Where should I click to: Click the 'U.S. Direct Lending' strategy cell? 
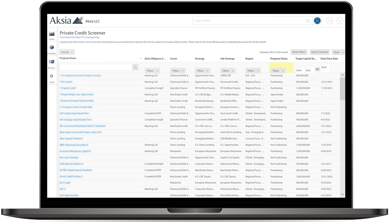pos(205,145)
